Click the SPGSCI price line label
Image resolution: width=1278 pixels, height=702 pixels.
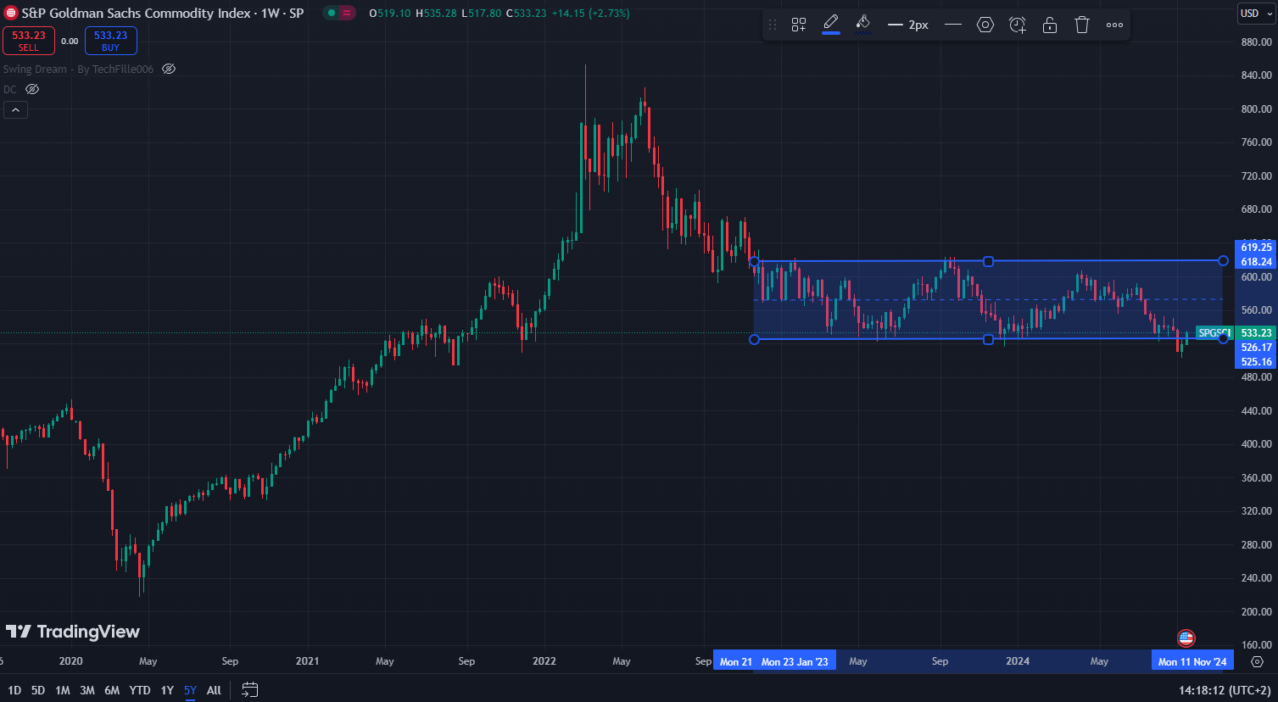point(1213,332)
